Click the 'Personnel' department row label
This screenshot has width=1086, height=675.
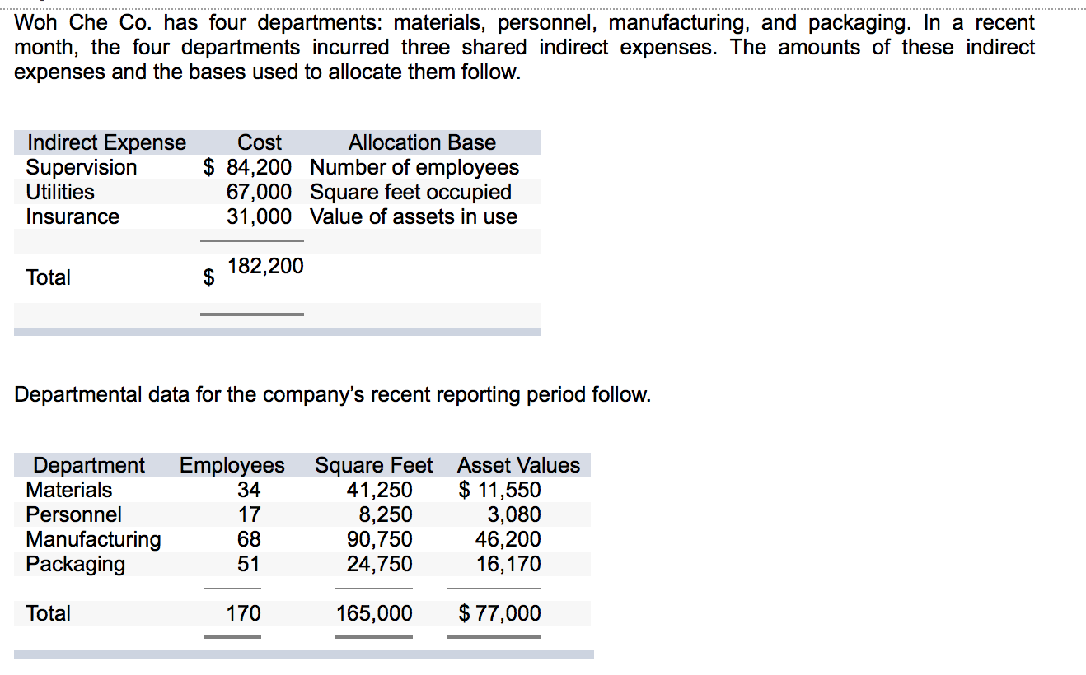[x=73, y=514]
